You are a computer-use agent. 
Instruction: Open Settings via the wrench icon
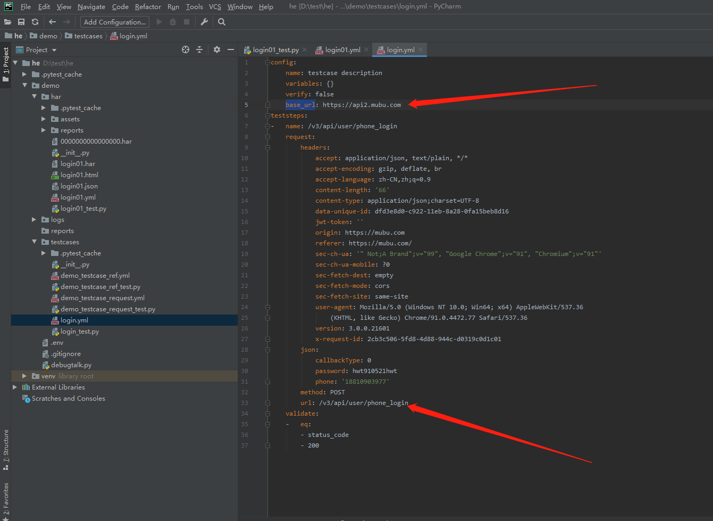click(x=204, y=22)
